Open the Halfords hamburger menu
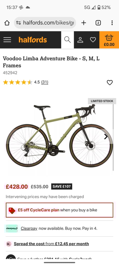The width and height of the screenshot is (119, 266). coord(7,40)
